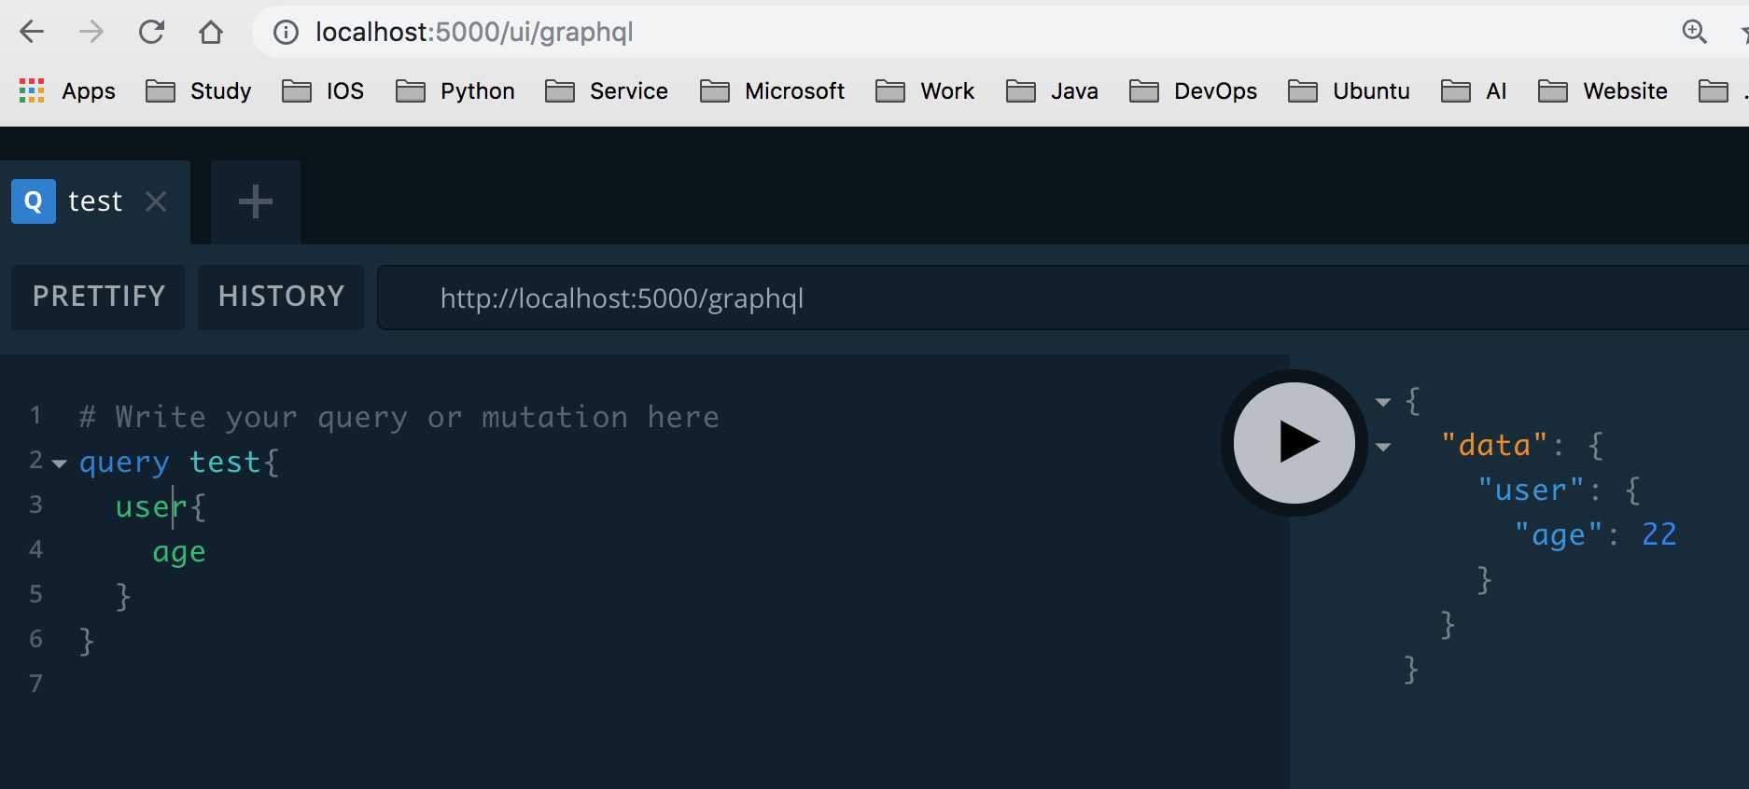The height and width of the screenshot is (789, 1749).
Task: Open the query HISTORY
Action: click(x=281, y=297)
